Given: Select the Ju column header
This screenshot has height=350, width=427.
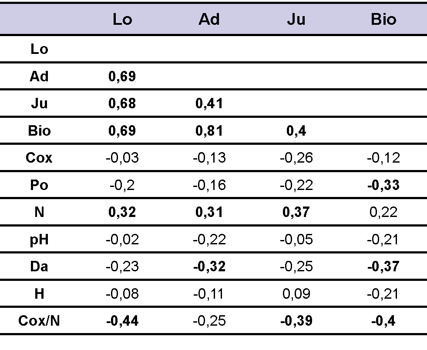Looking at the screenshot, I should pyautogui.click(x=296, y=20).
